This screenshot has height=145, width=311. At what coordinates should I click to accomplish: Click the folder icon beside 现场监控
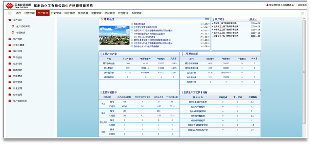[10, 57]
